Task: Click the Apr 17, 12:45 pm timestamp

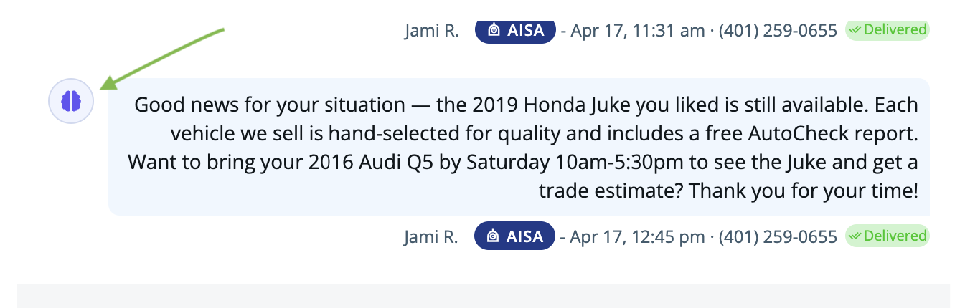Action: point(631,236)
